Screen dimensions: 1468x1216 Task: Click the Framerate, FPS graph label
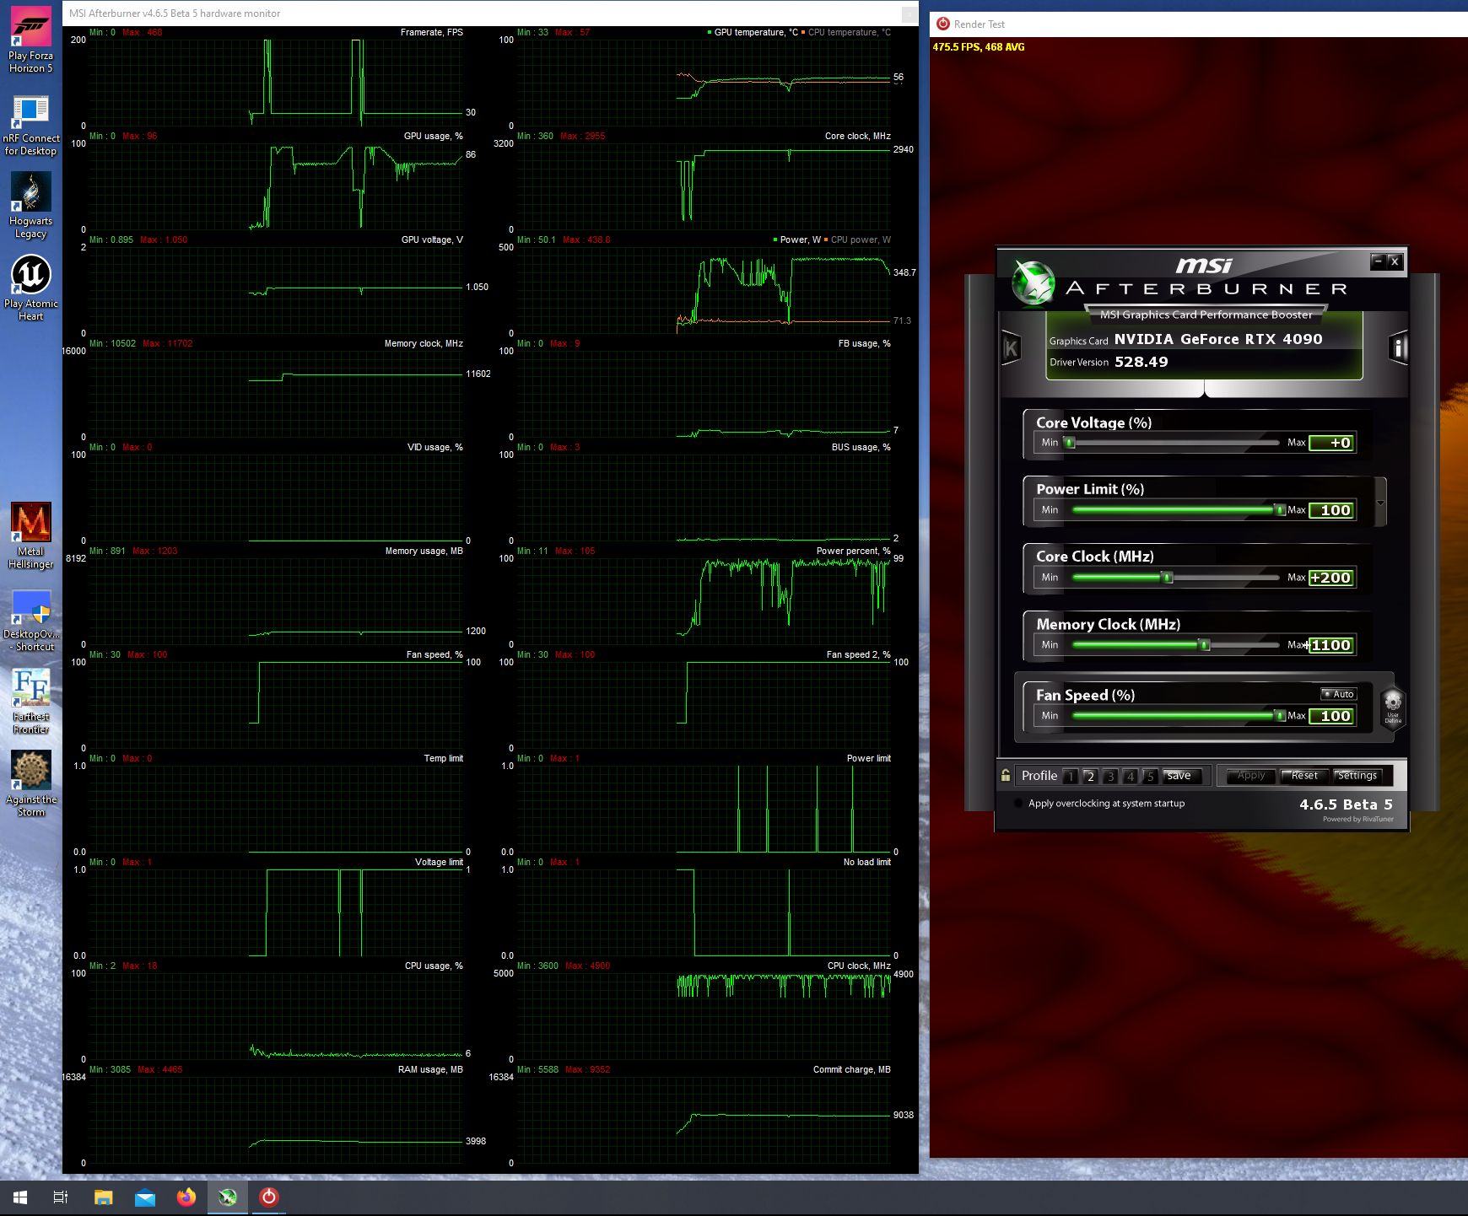click(x=431, y=32)
